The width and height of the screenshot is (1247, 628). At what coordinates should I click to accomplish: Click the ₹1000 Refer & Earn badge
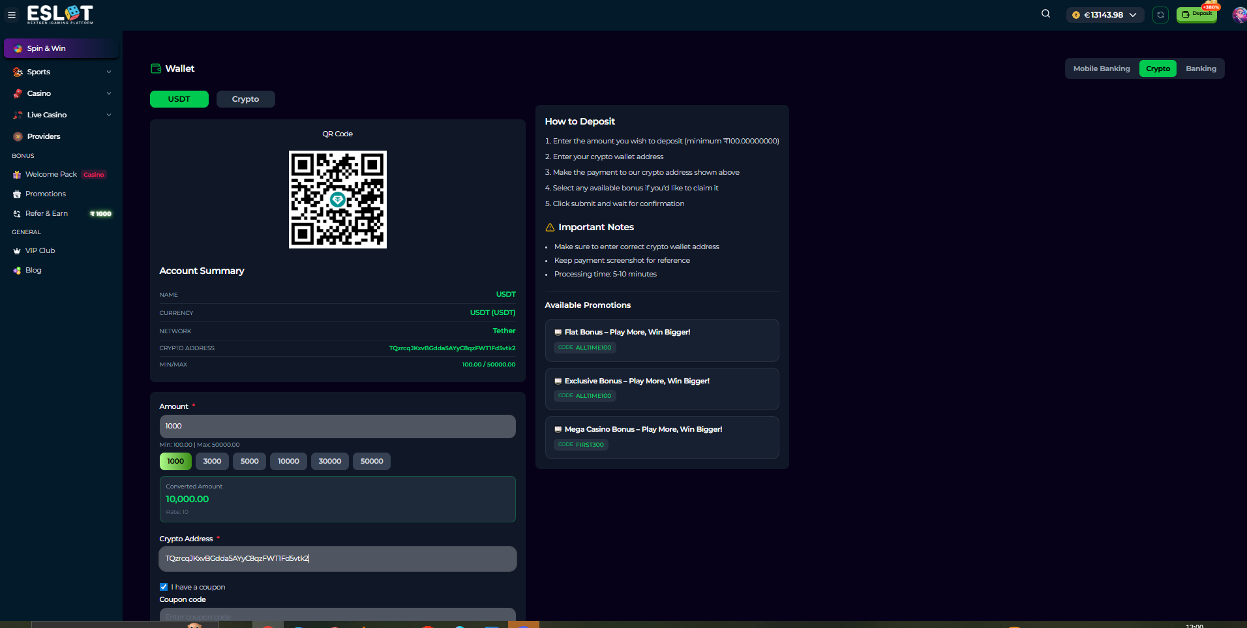coord(100,214)
